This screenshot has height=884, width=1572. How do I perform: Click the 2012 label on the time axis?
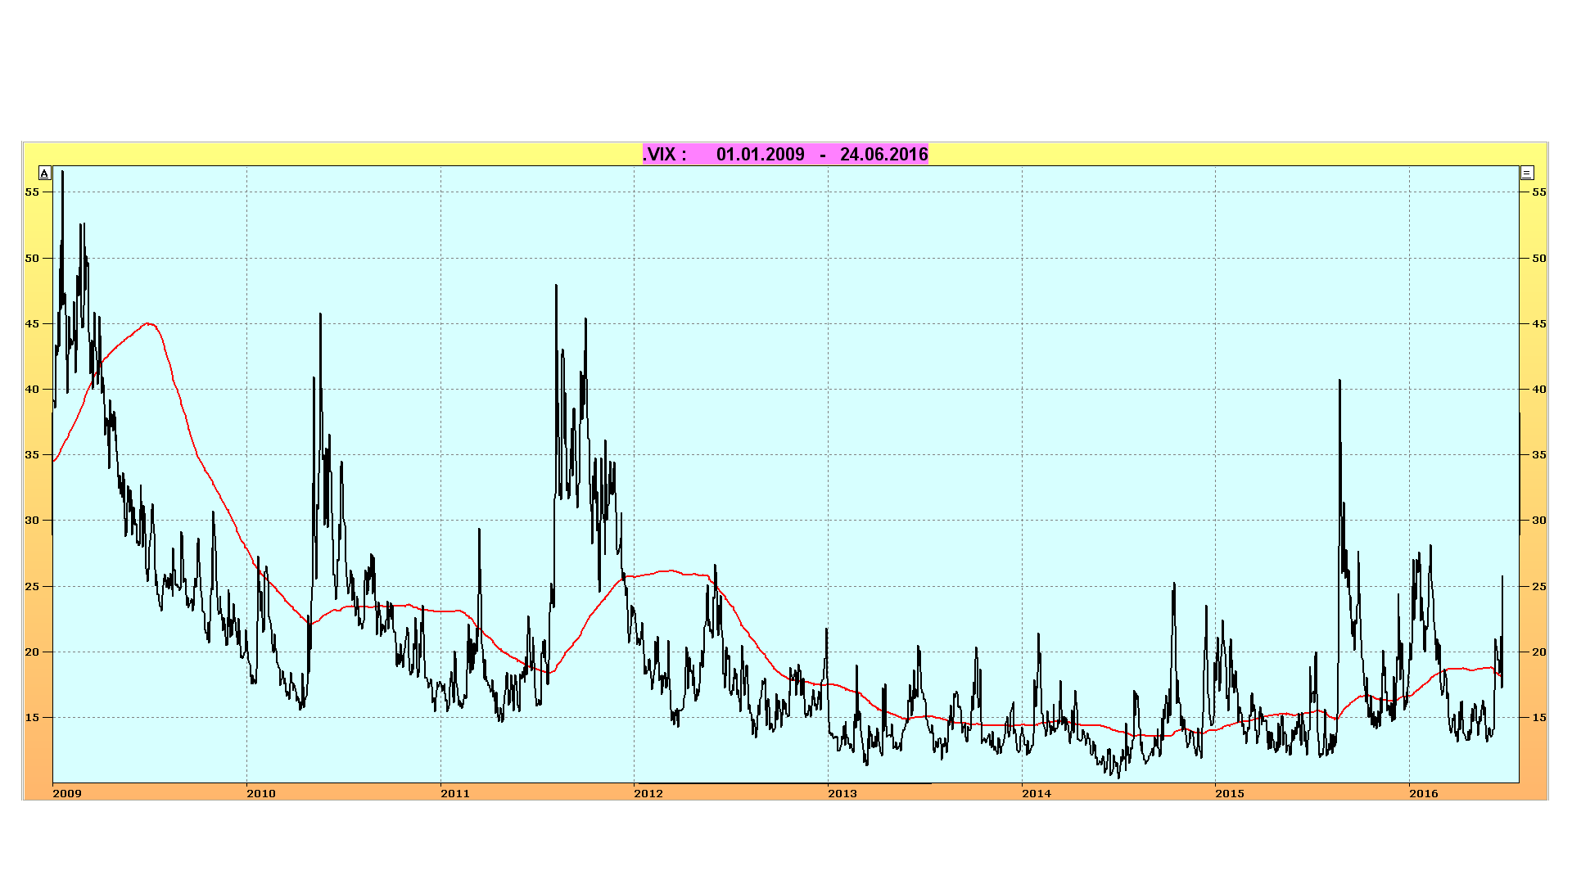(648, 793)
